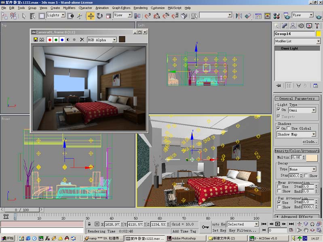The image size is (323, 242).
Task: Click the brown color swatch in render window
Action: tap(122, 39)
